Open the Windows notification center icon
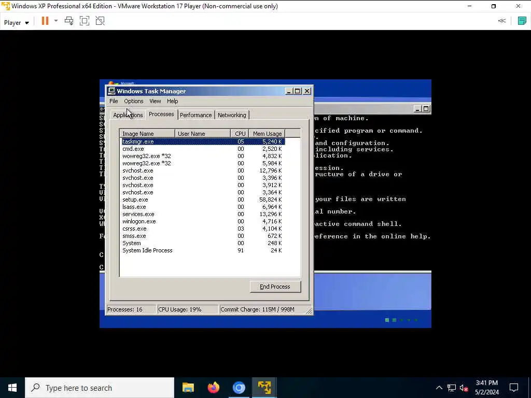This screenshot has width=531, height=398. point(514,388)
